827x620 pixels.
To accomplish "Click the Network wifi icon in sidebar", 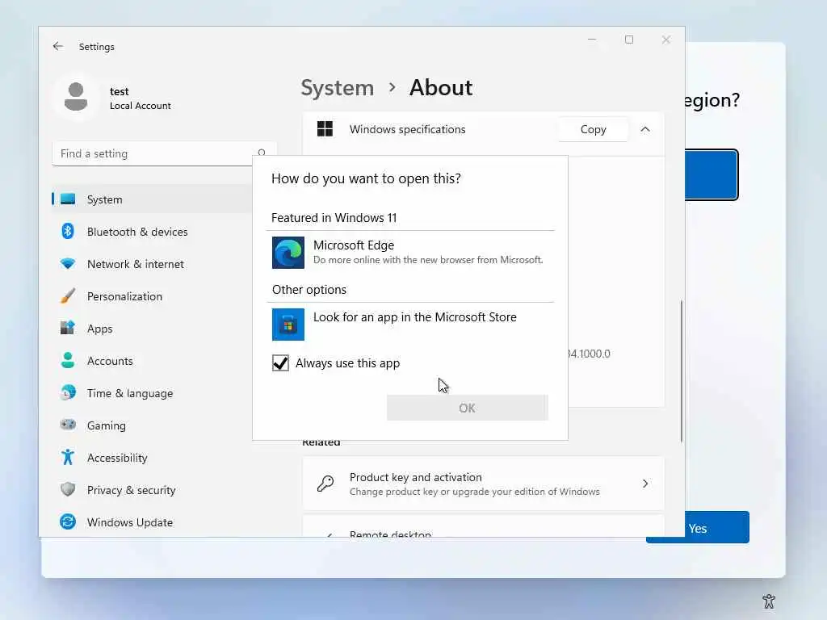I will [x=68, y=264].
